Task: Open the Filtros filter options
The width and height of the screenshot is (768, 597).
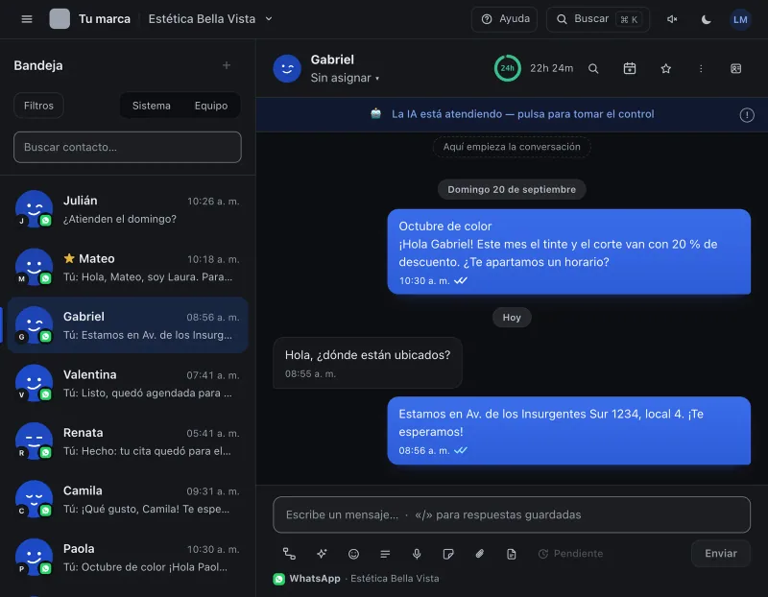Action: point(38,106)
